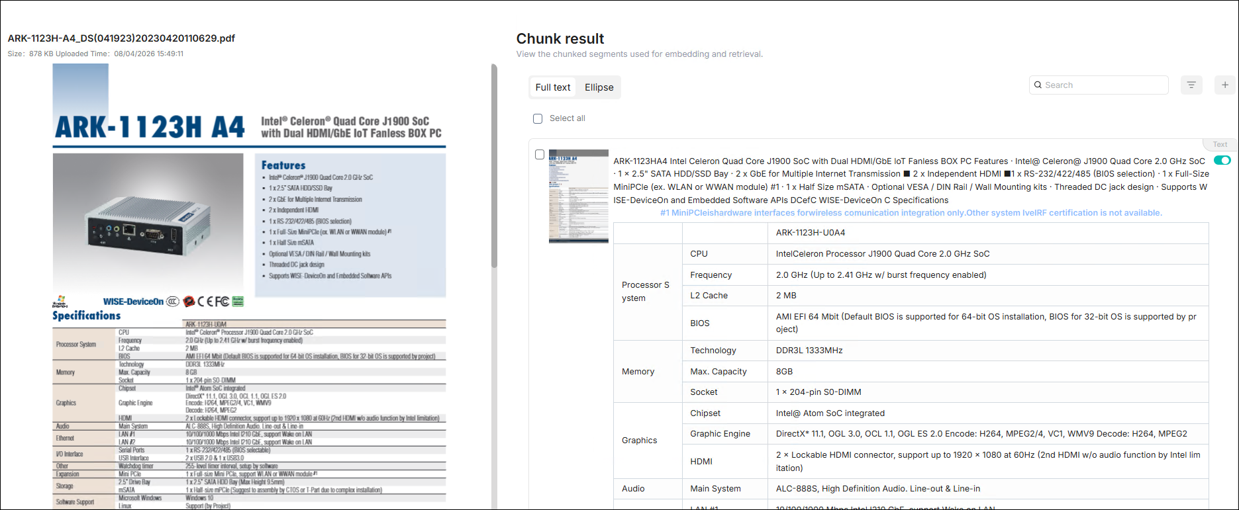Select the 'Audio' group cell in the chunk table

(x=648, y=489)
